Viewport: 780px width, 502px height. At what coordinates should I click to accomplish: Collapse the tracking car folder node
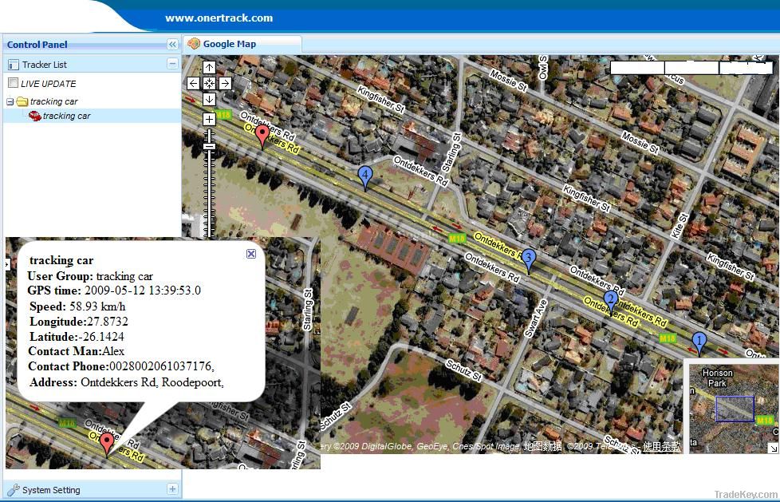[10, 101]
